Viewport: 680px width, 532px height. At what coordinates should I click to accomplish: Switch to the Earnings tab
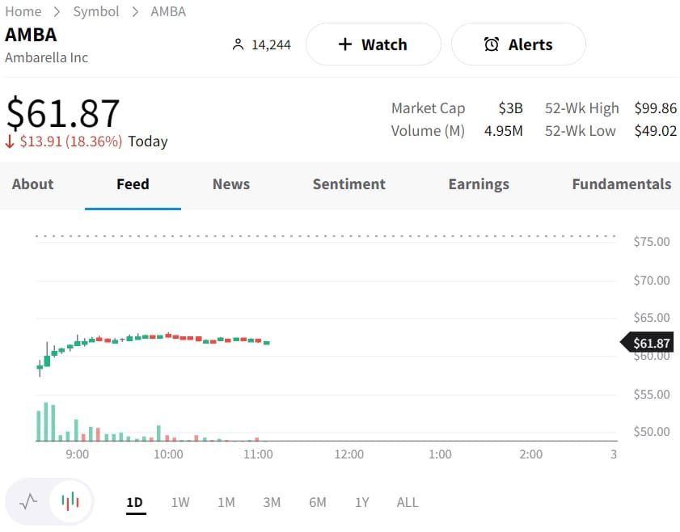(479, 184)
